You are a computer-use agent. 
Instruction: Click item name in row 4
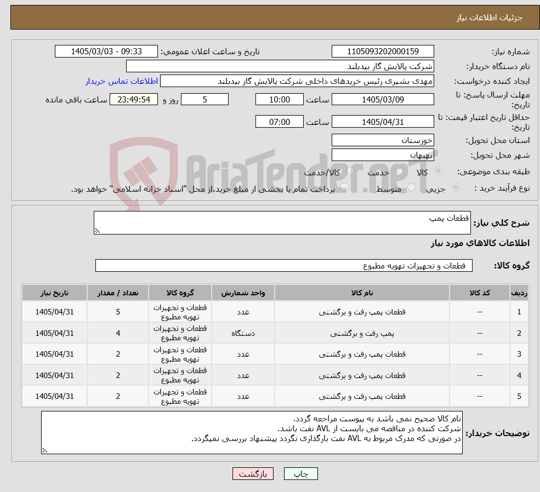[x=362, y=375]
